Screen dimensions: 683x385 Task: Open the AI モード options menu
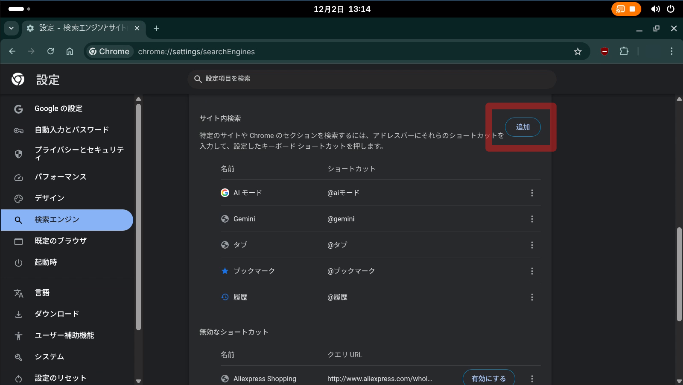coord(532,193)
